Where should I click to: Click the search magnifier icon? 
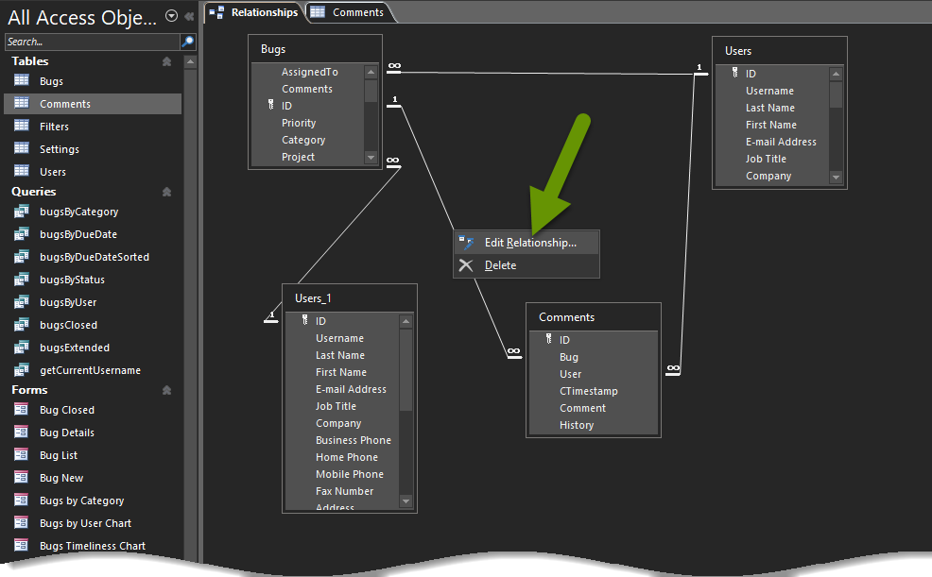tap(186, 42)
